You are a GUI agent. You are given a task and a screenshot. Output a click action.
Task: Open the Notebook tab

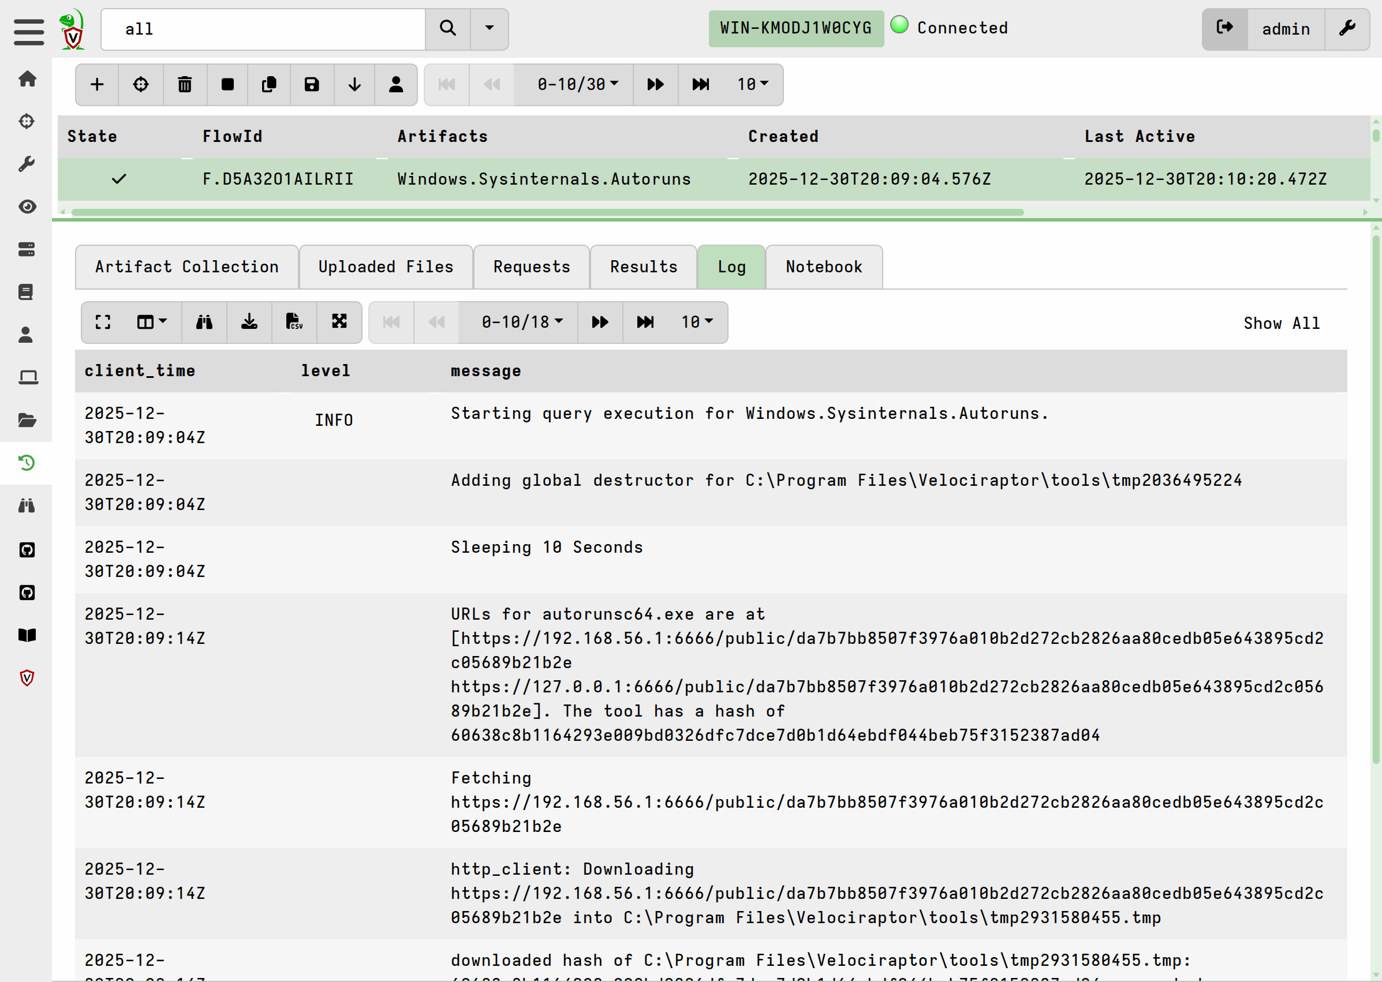[x=824, y=267]
